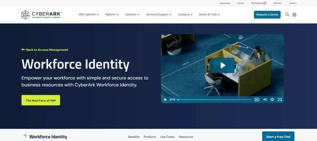Click the small play icon in video controls
The width and height of the screenshot is (317, 141).
(x=165, y=100)
